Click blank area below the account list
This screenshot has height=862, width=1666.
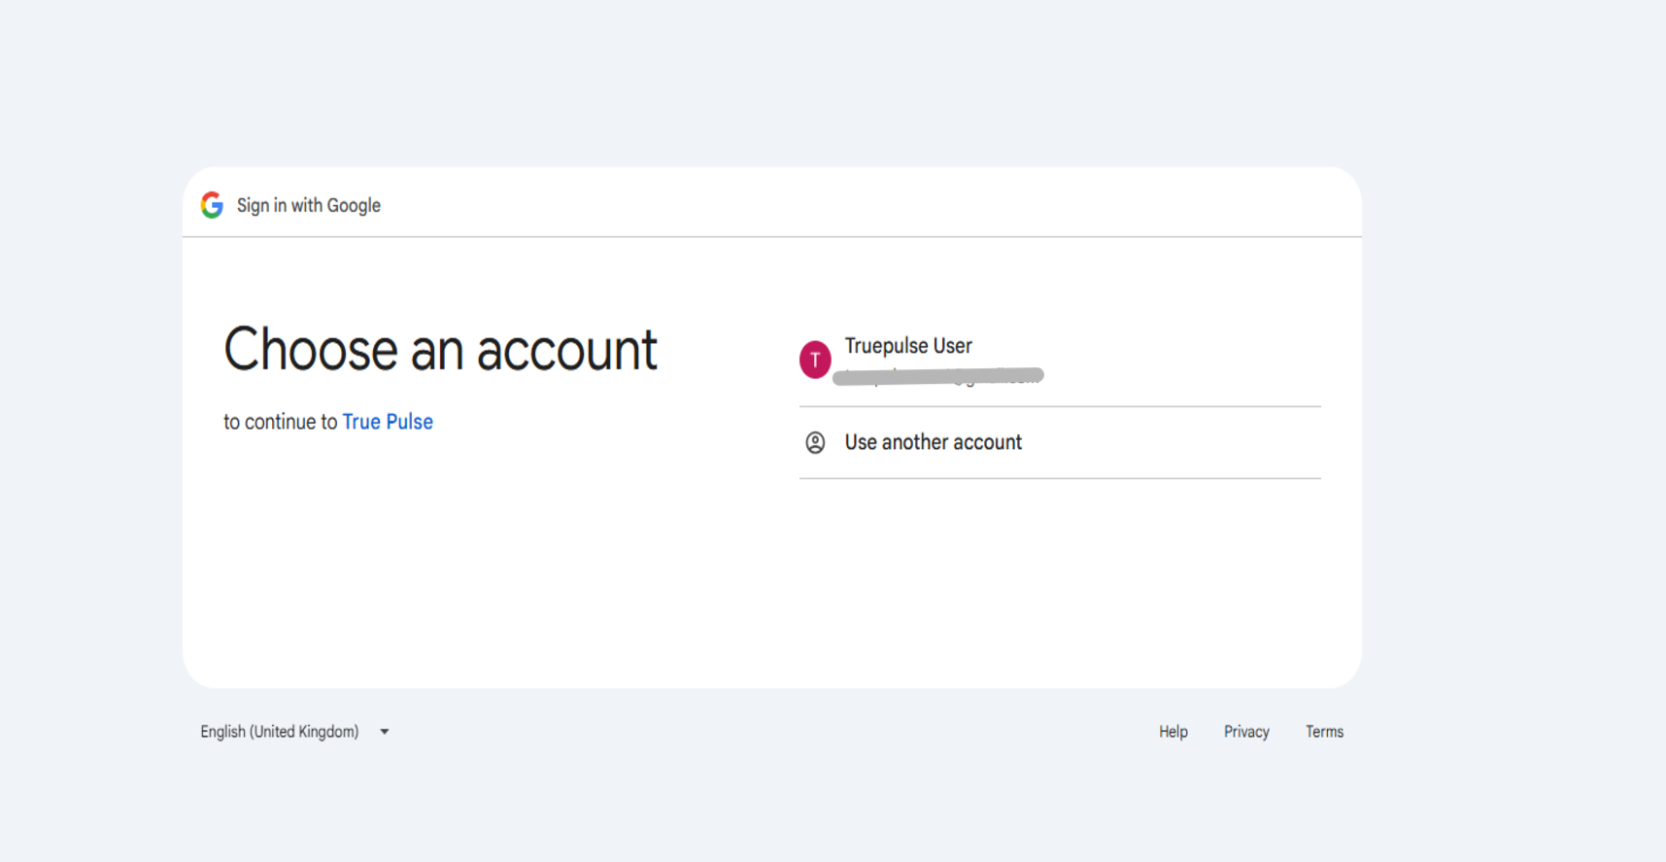tap(1059, 583)
